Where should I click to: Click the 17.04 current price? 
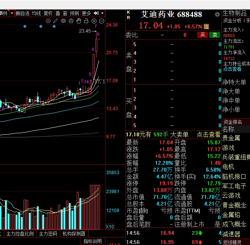tap(151, 26)
